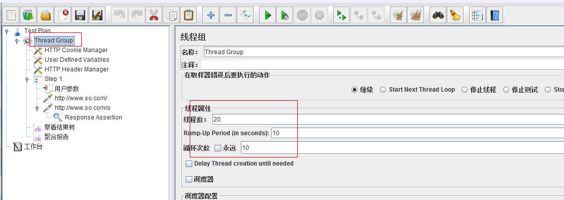
Task: Click the Redo arrow icon
Action: [136, 15]
